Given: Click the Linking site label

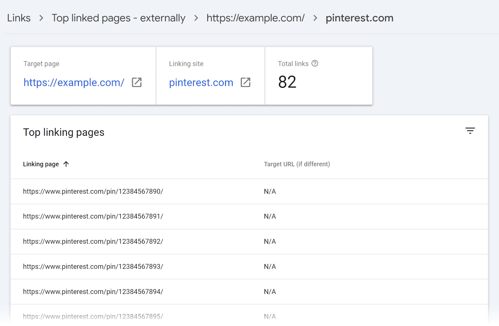Looking at the screenshot, I should point(186,64).
